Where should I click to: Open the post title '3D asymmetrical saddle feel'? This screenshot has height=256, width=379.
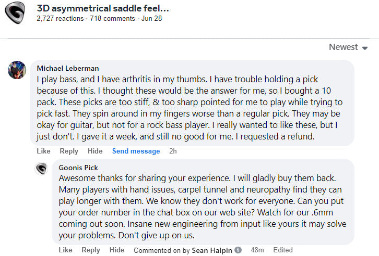click(x=103, y=8)
